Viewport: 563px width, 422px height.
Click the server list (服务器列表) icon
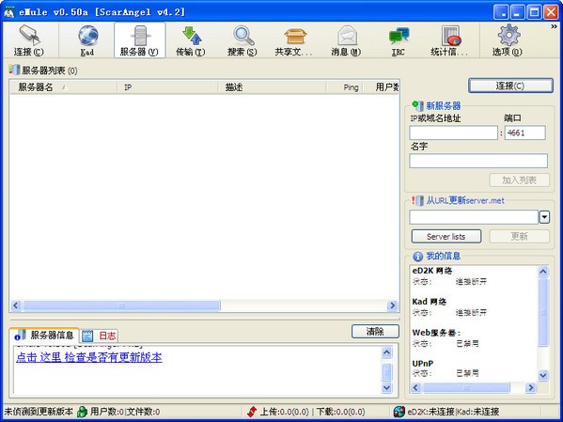14,70
